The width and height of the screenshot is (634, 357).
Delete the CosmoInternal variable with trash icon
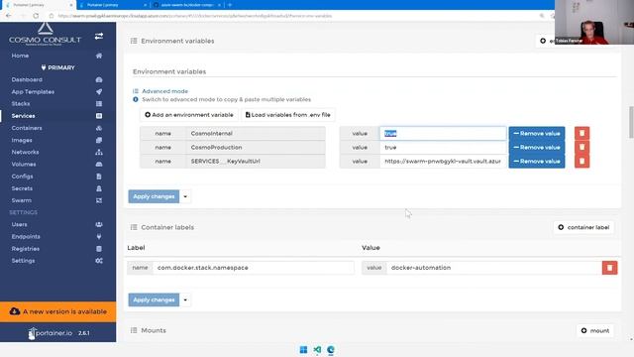(x=581, y=133)
